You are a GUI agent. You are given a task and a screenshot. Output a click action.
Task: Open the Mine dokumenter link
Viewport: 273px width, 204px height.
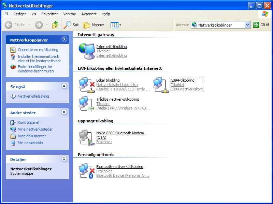[x=32, y=136]
